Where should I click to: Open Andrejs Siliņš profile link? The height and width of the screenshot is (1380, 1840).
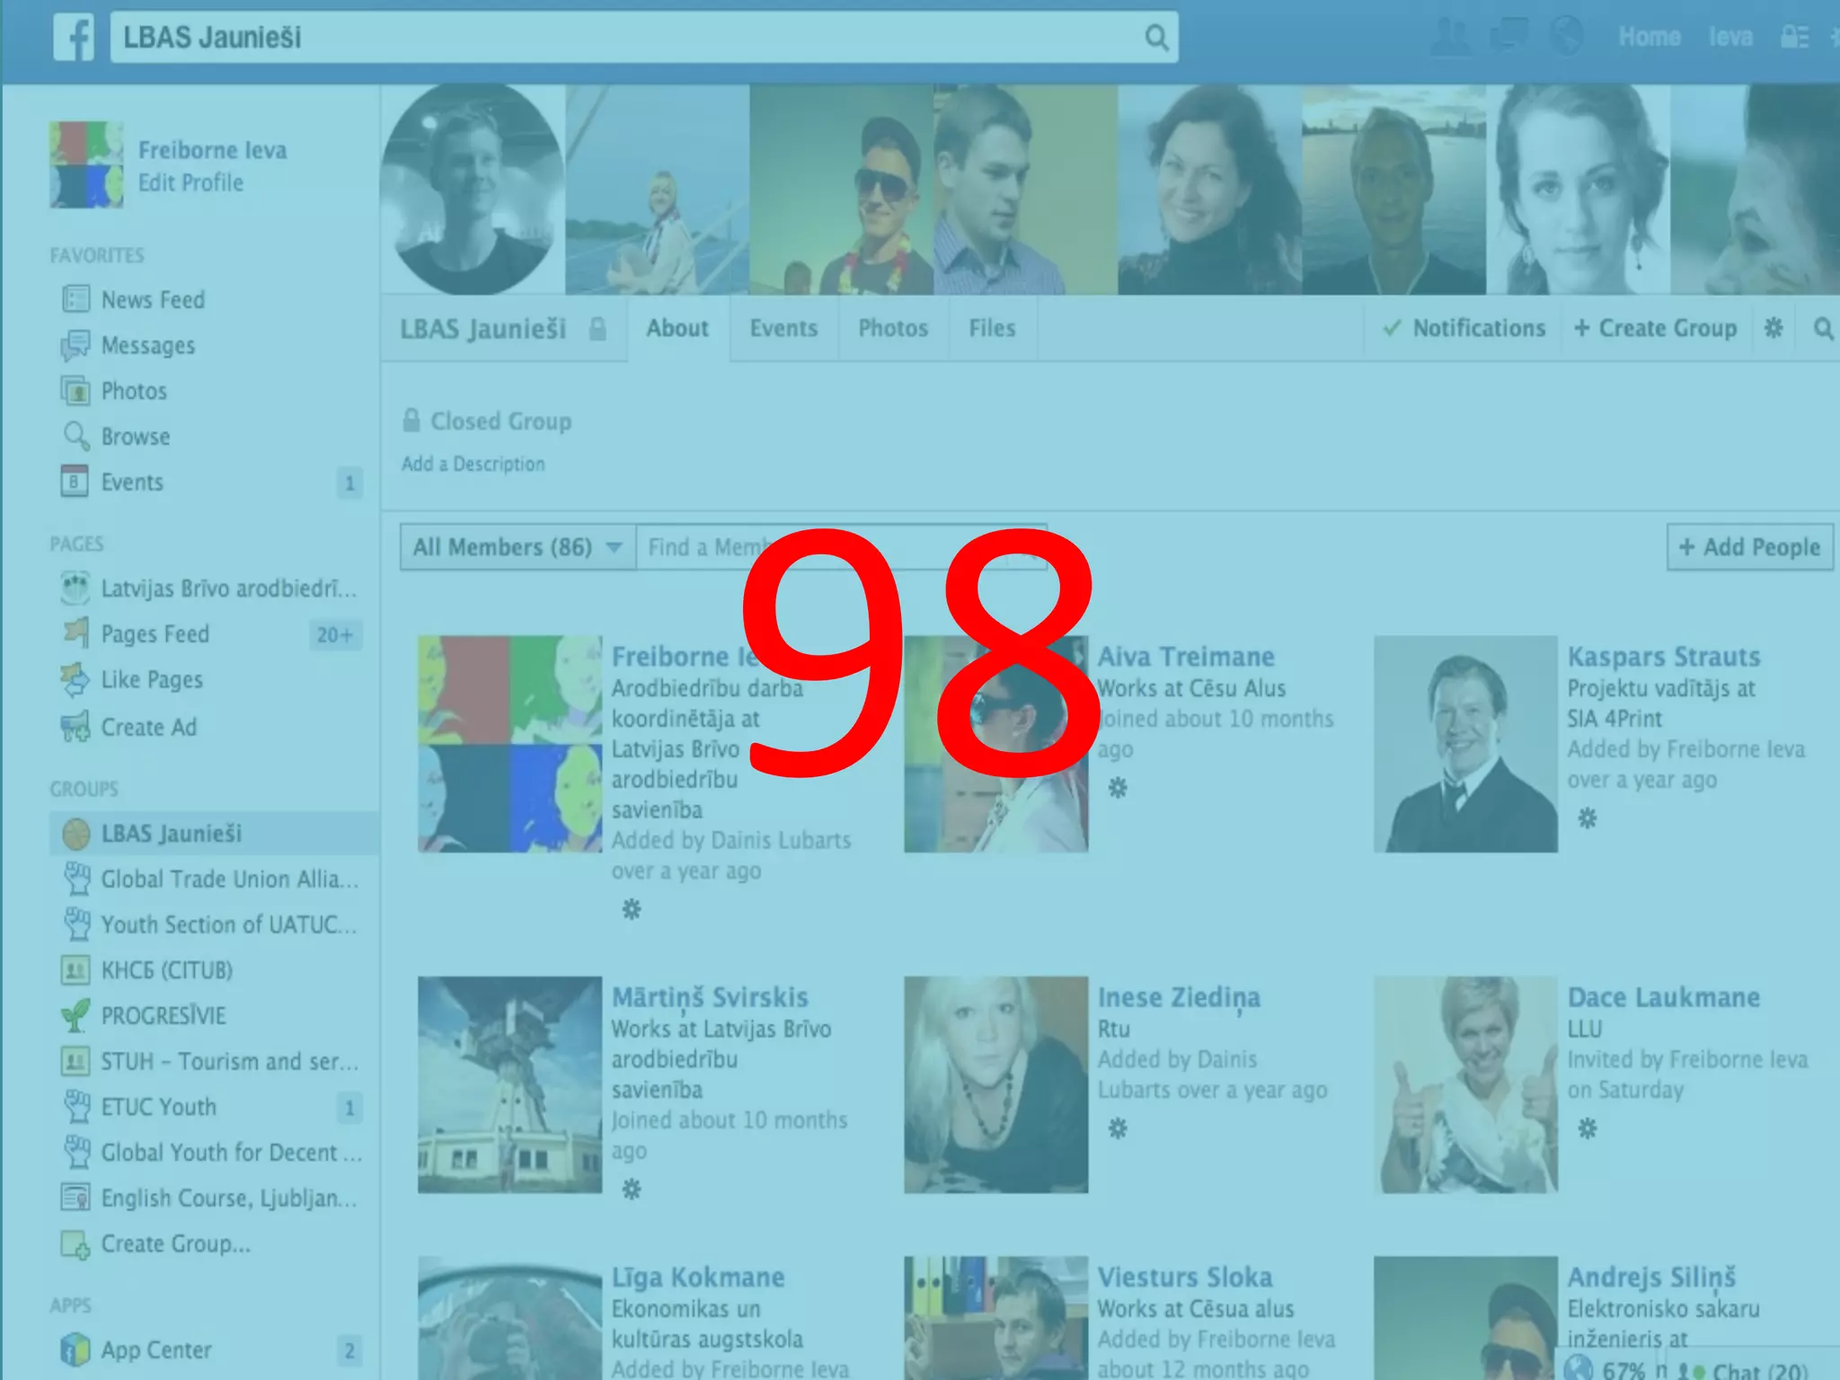1651,1278
